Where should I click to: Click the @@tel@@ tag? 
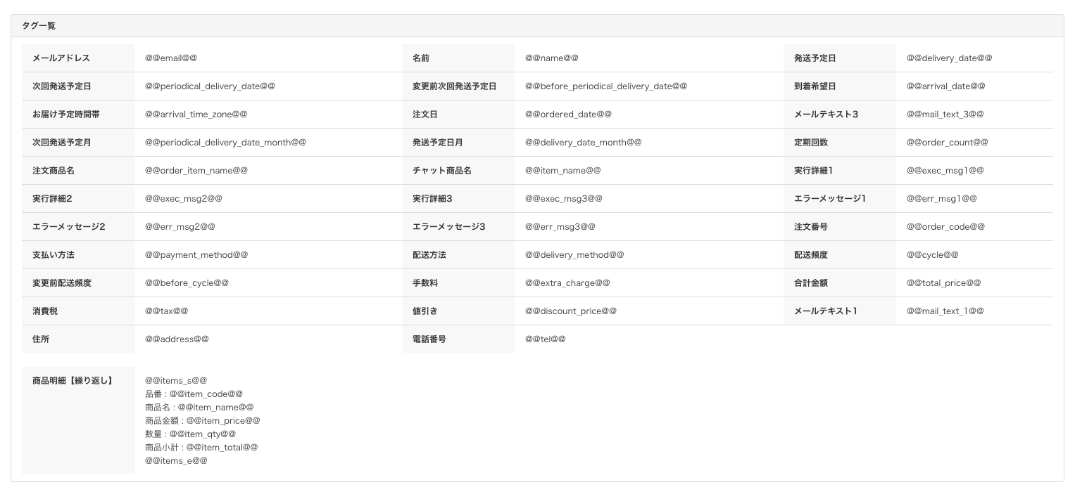546,339
